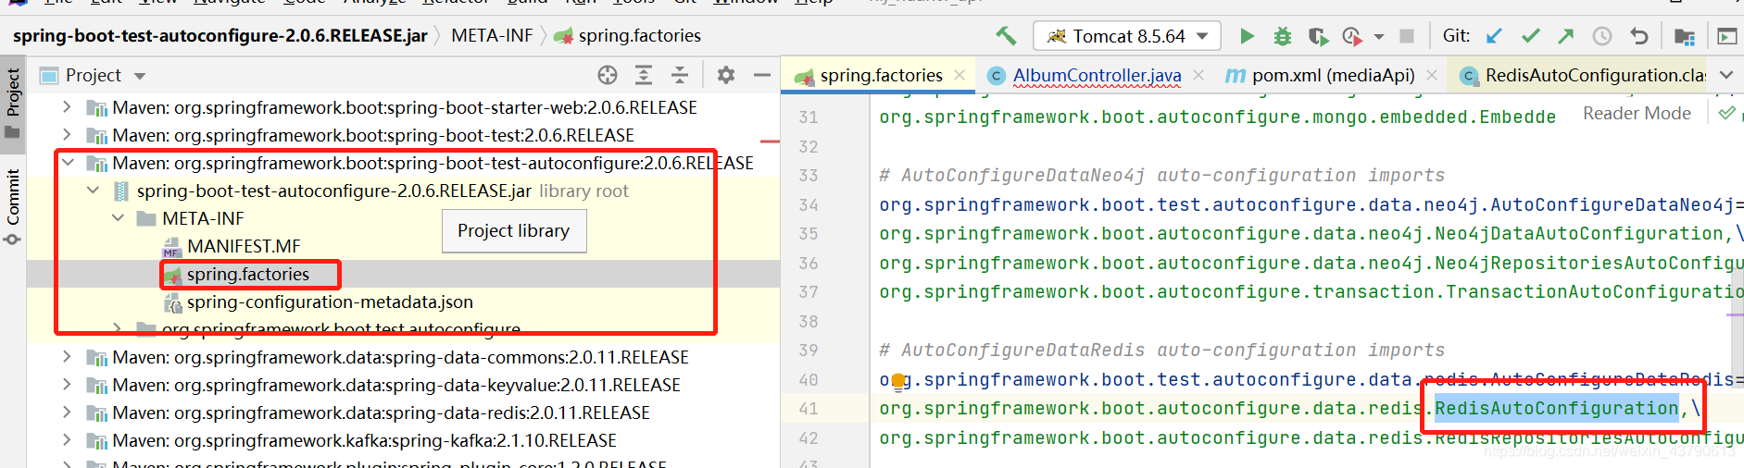Viewport: 1744px width, 468px height.
Task: Click the grey stop square icon
Action: pyautogui.click(x=1406, y=36)
